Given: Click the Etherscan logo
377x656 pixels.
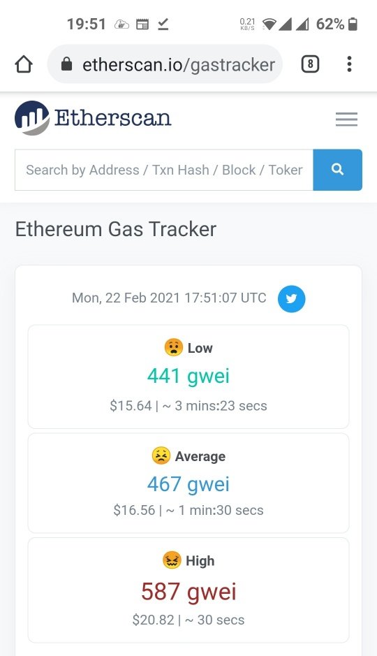Looking at the screenshot, I should 93,118.
